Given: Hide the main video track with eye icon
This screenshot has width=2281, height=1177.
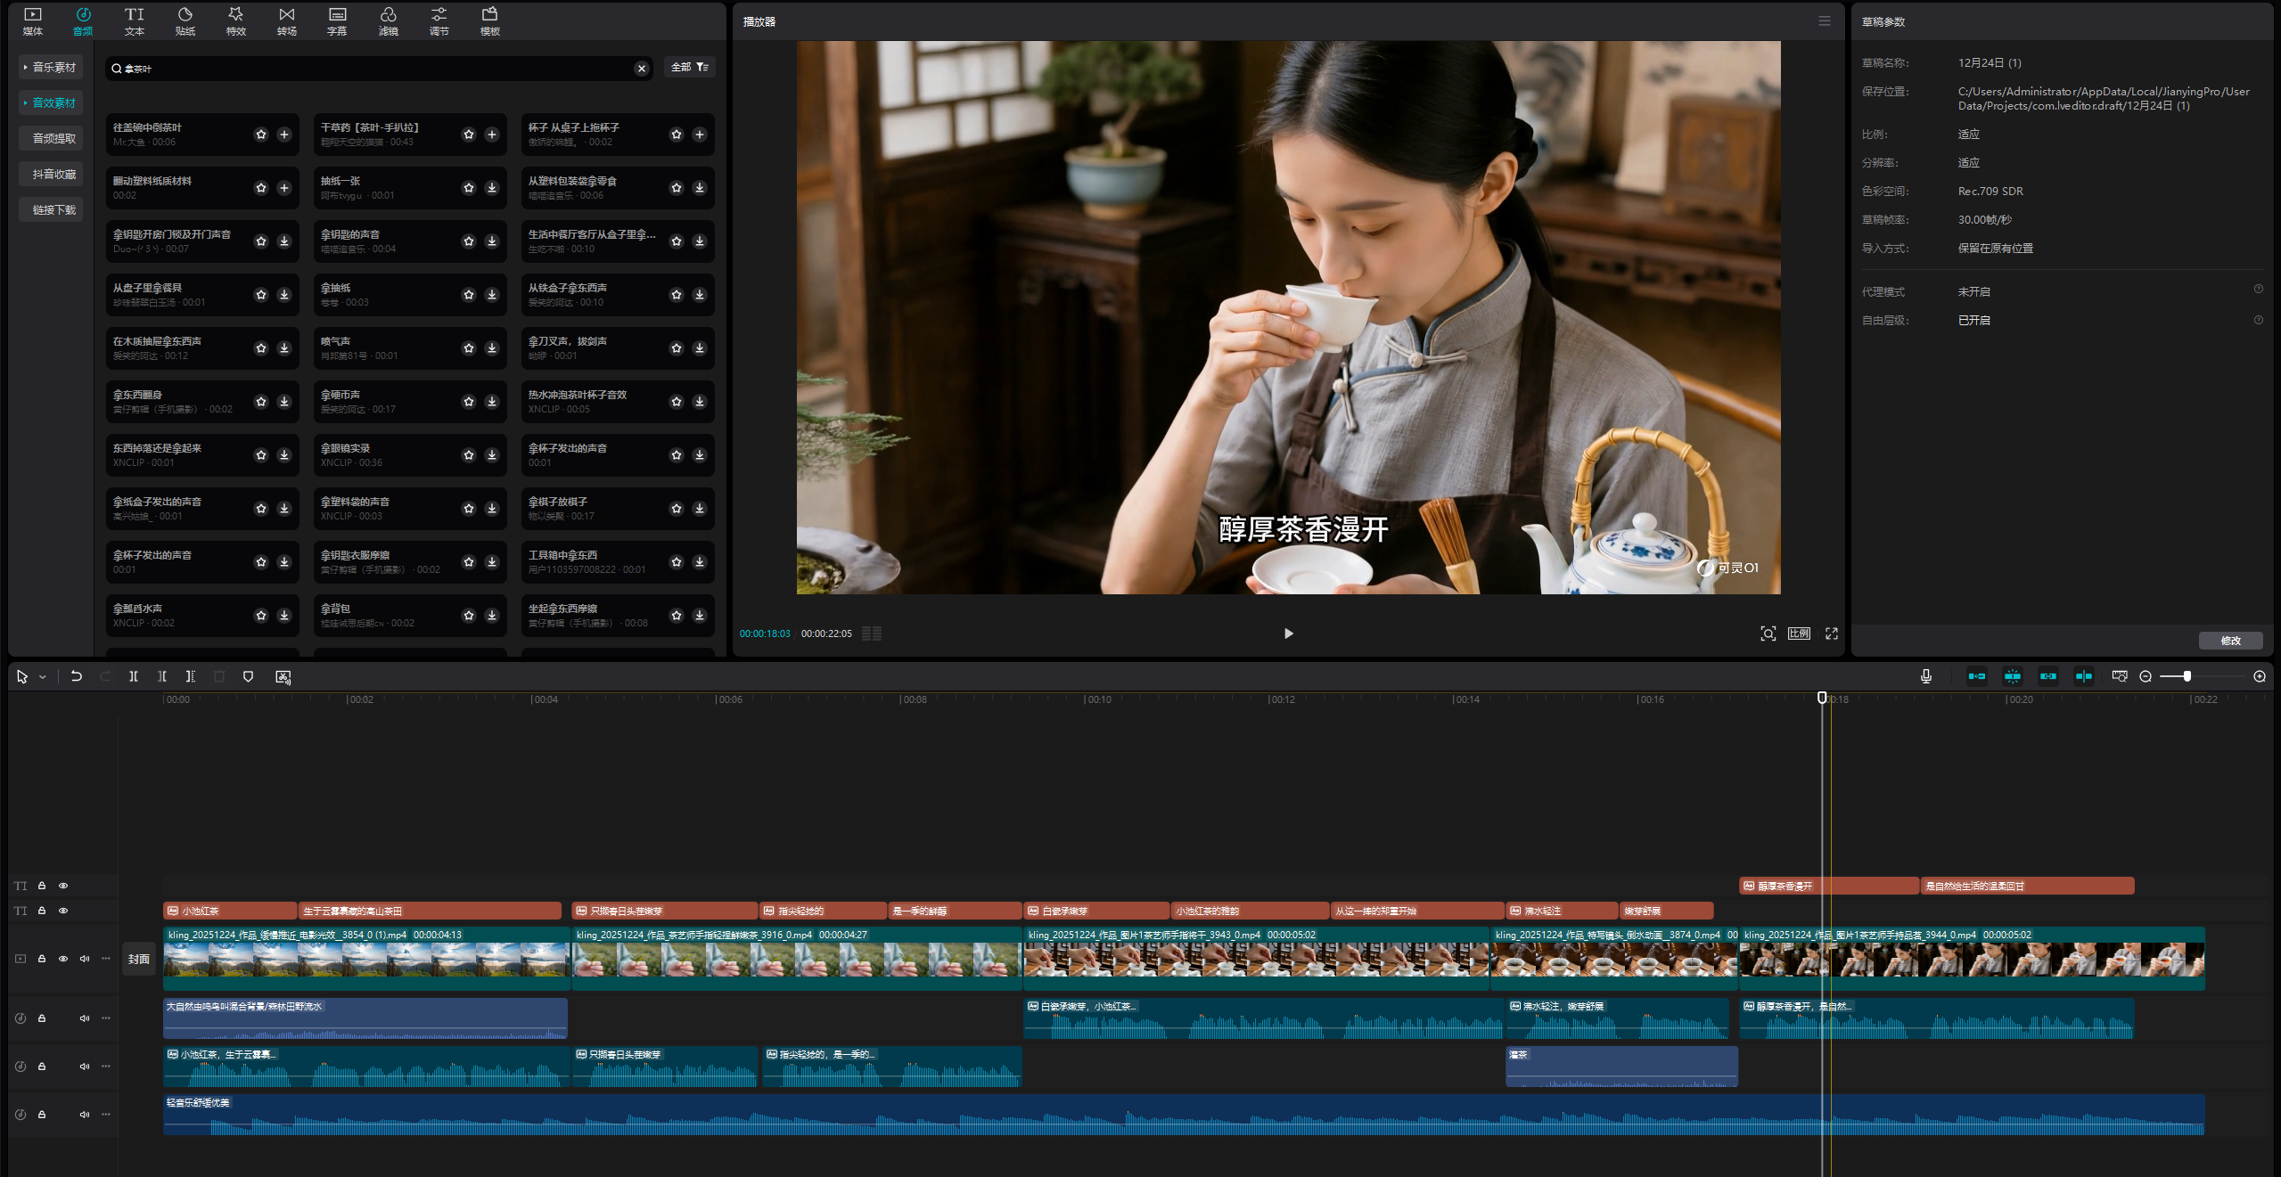Looking at the screenshot, I should [x=63, y=959].
